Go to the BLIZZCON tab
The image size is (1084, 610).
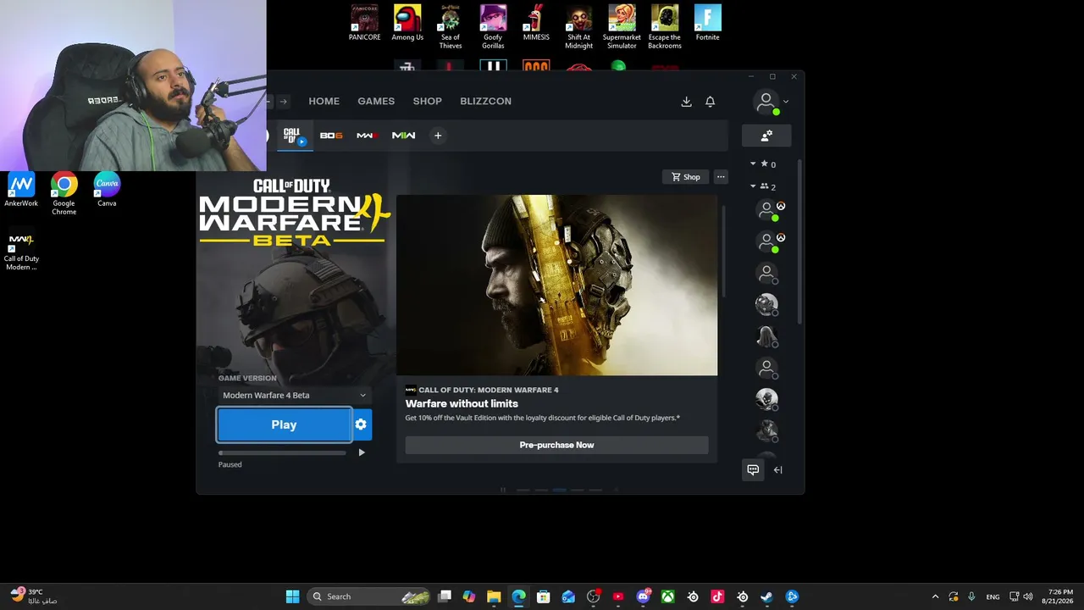(x=486, y=102)
